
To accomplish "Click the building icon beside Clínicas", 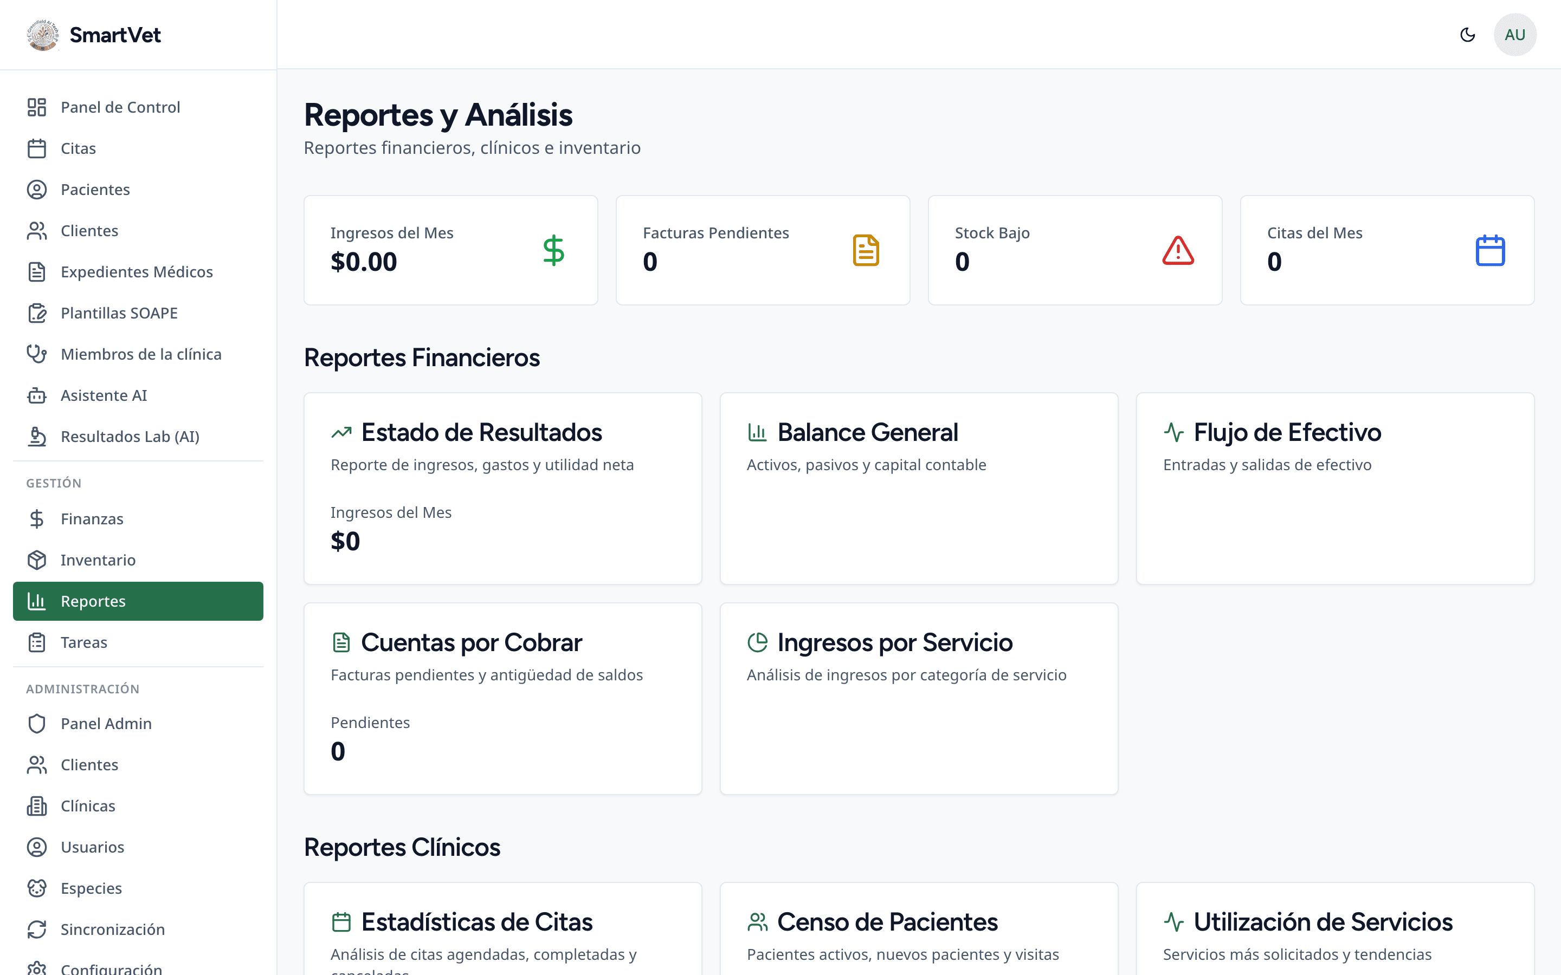I will click(x=37, y=806).
